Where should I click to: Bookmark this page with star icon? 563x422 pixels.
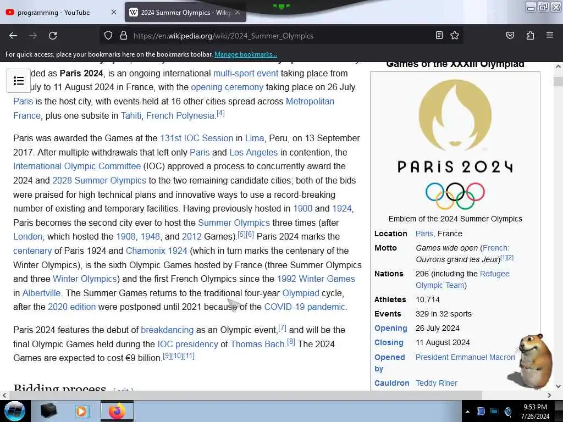tap(455, 35)
